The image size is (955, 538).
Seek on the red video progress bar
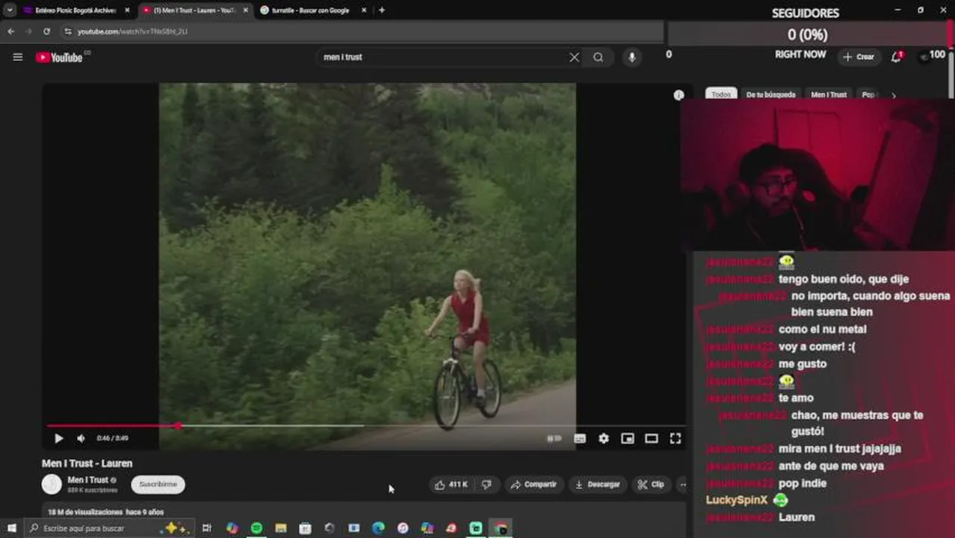366,426
